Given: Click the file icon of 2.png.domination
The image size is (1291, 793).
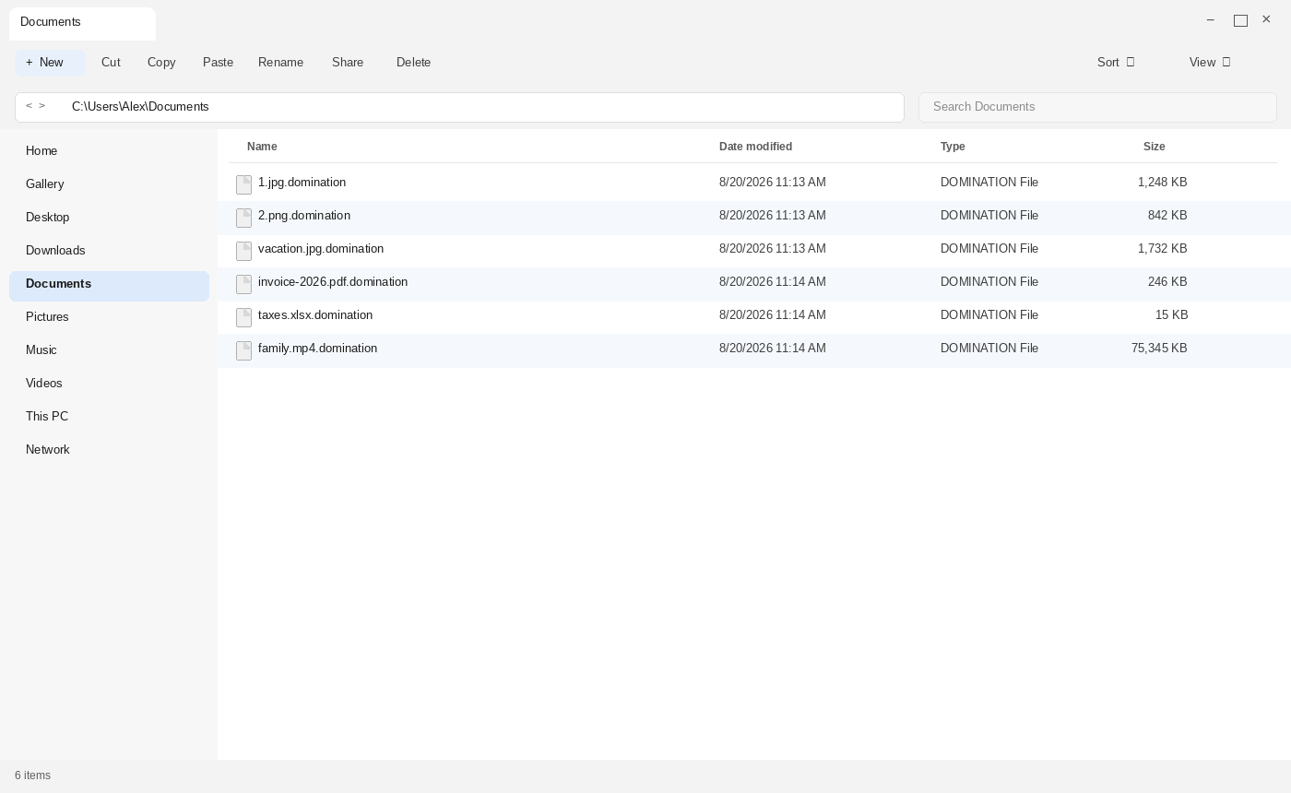Looking at the screenshot, I should (244, 218).
